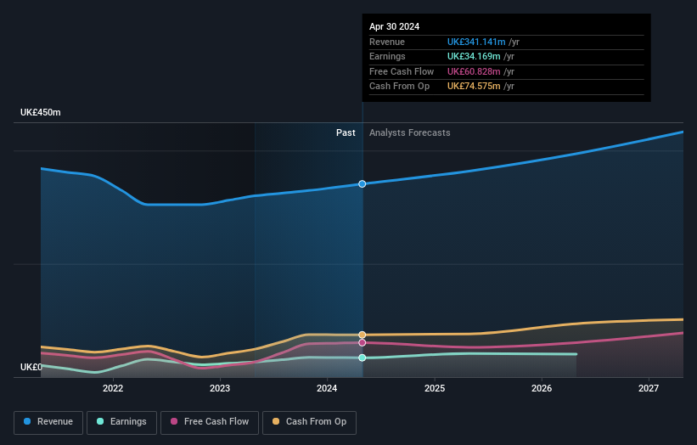Click the UK£450m y-axis label
This screenshot has width=697, height=445.
coord(41,112)
